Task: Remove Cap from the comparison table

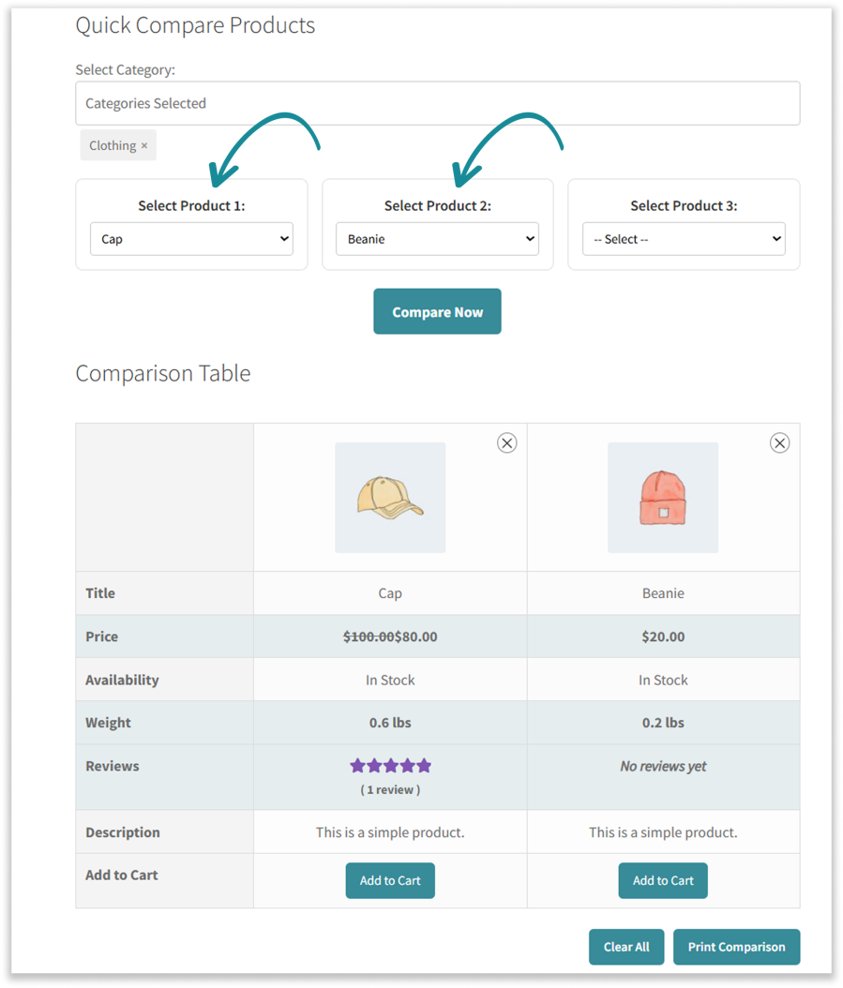Action: tap(506, 443)
